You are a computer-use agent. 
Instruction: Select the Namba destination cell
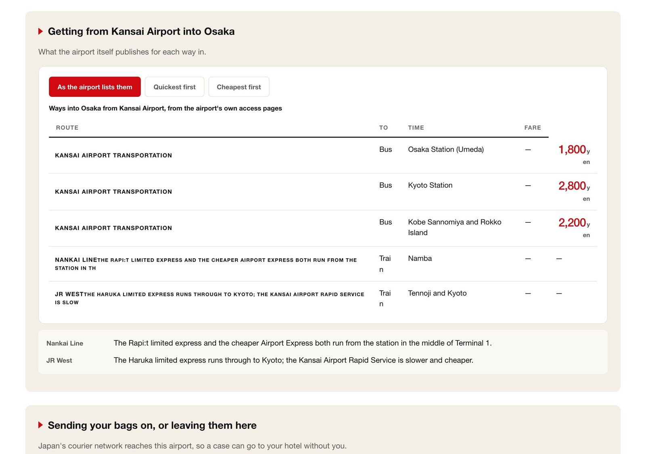click(420, 258)
